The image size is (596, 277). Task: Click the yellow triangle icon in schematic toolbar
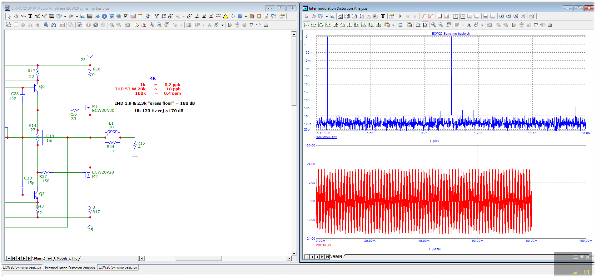click(x=226, y=16)
